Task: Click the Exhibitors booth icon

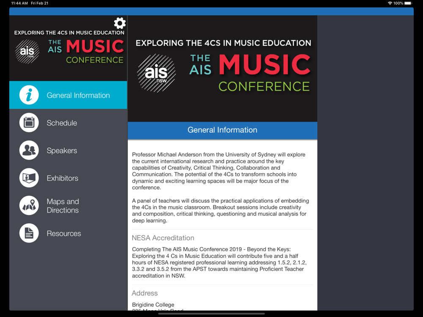Action: pyautogui.click(x=29, y=178)
